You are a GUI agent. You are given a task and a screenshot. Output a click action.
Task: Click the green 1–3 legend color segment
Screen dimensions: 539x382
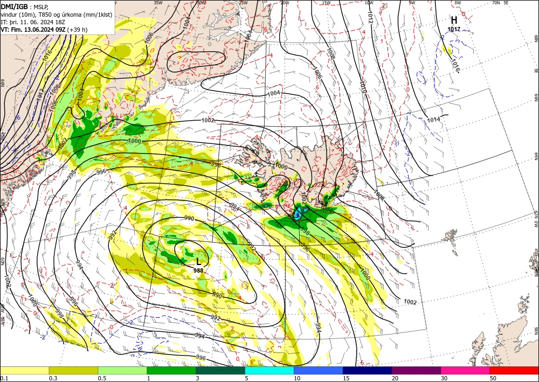[x=171, y=370]
